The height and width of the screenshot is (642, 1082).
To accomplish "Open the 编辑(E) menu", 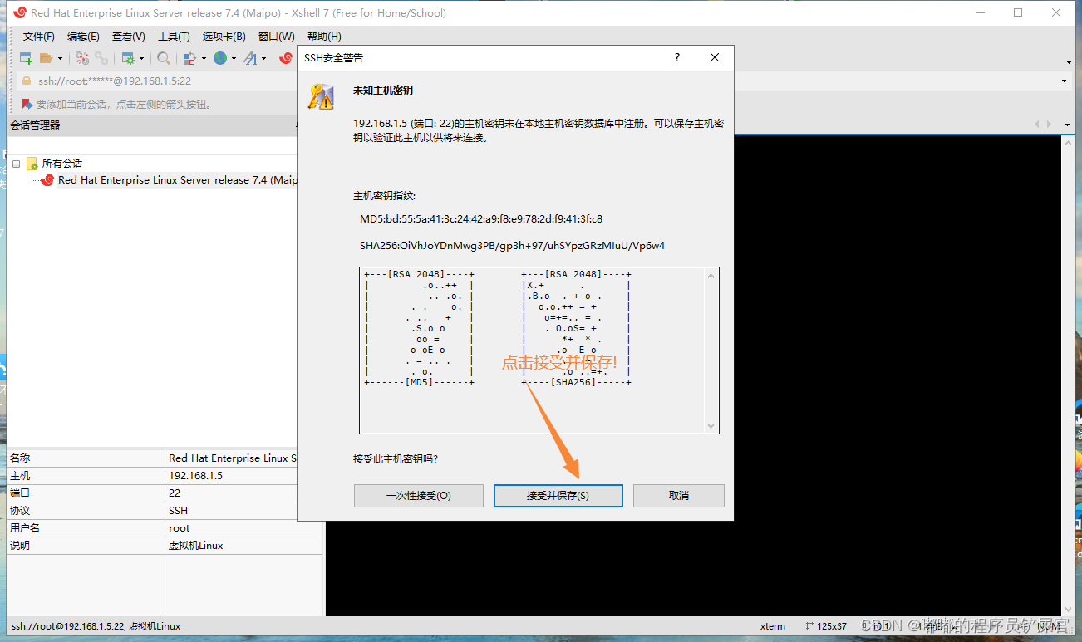I will click(83, 37).
